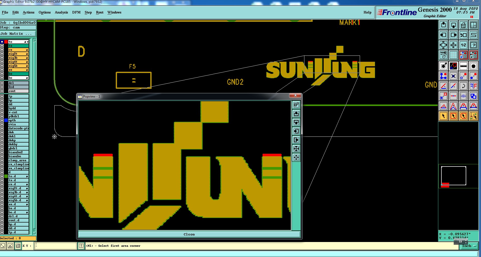
Task: Click the top icon in Popview side toolbar
Action: (296, 105)
